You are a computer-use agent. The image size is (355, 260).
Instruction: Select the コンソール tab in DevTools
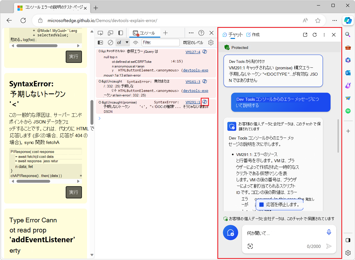[x=144, y=32]
